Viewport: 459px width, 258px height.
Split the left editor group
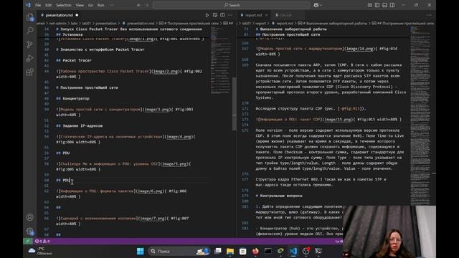pyautogui.click(x=222, y=15)
